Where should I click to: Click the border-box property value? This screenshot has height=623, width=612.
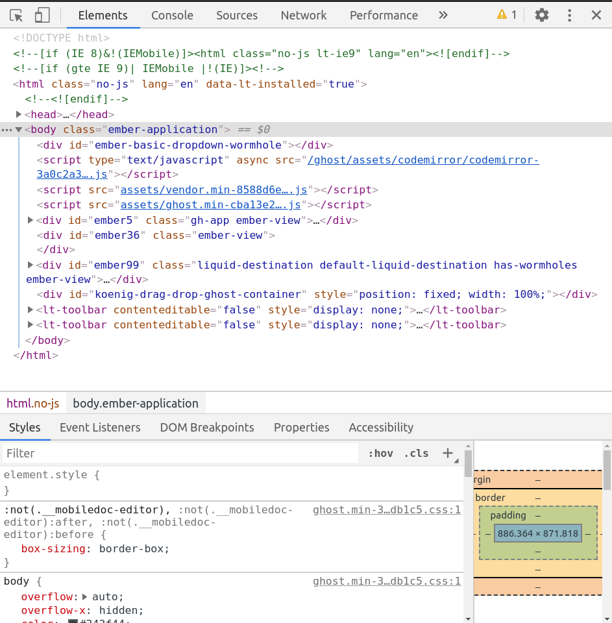[x=132, y=549]
